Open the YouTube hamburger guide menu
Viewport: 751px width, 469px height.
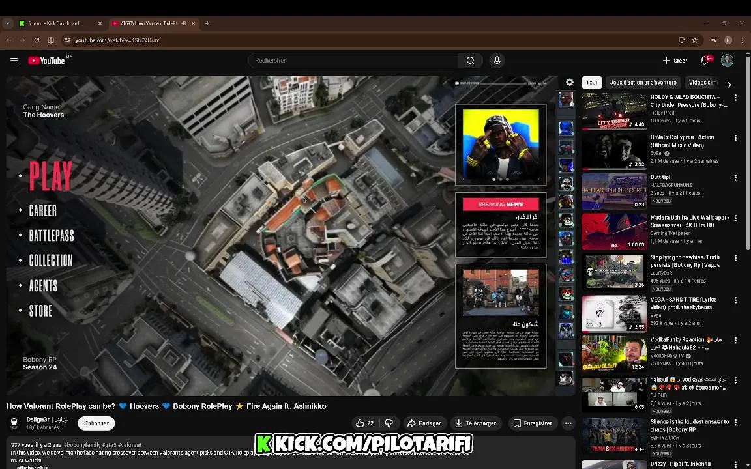(x=14, y=61)
